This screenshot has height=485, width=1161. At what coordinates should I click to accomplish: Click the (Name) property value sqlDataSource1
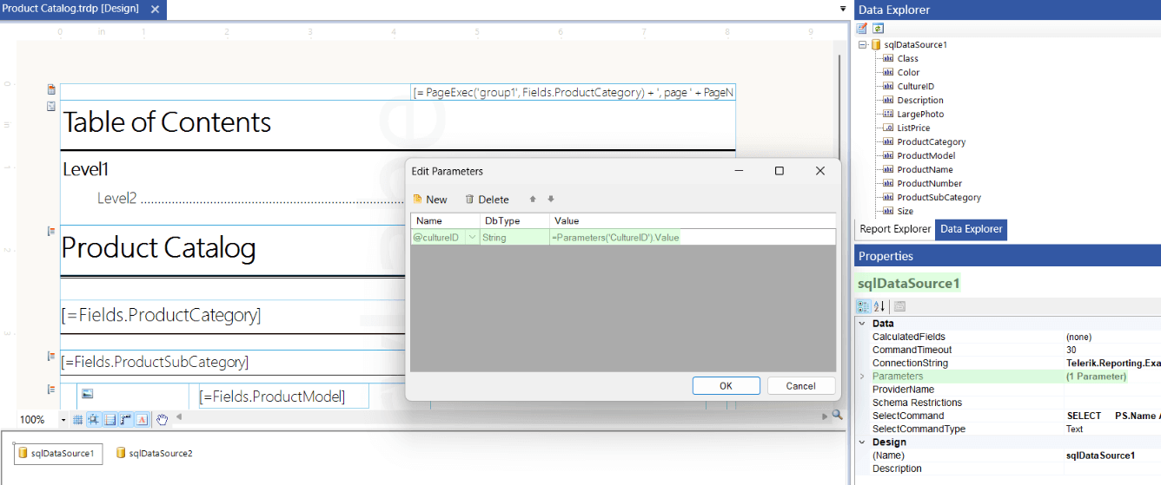click(x=1112, y=456)
